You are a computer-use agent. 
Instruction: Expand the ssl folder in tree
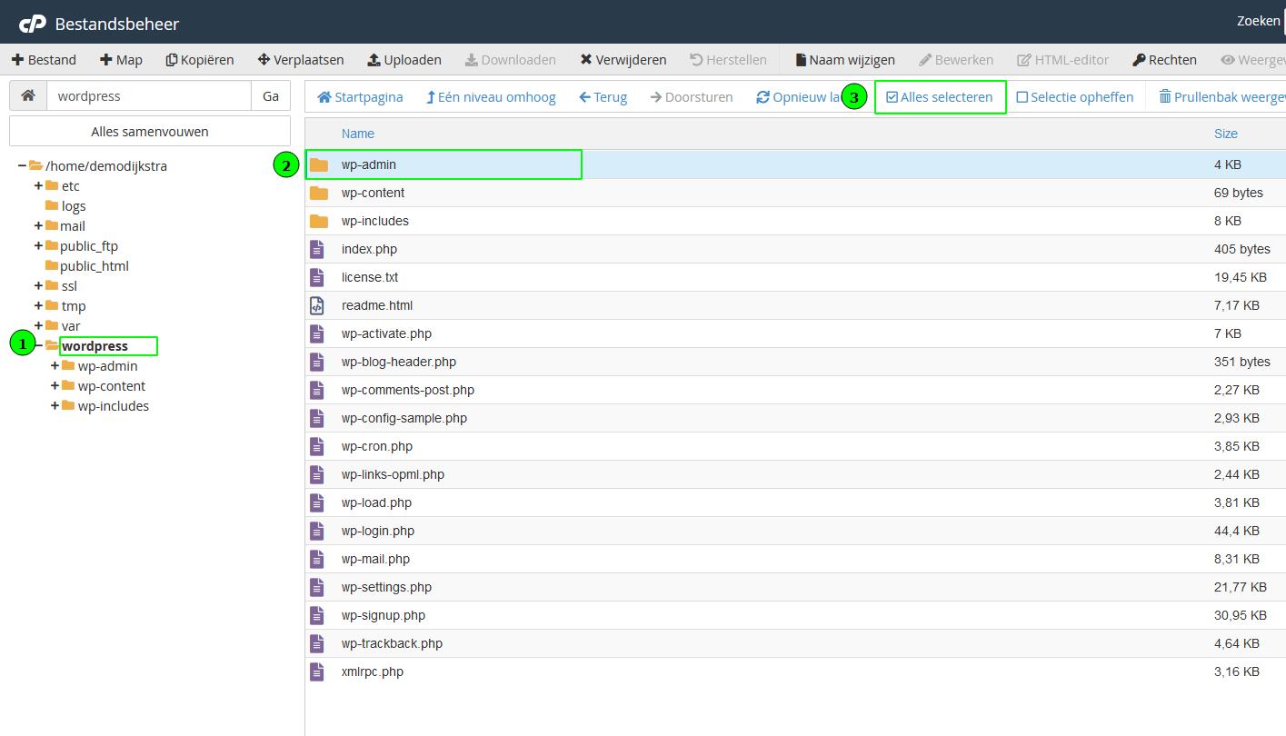click(38, 285)
